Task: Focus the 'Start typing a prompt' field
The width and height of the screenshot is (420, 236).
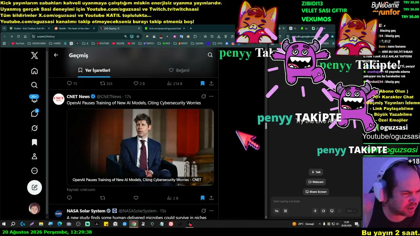Action: (315, 201)
